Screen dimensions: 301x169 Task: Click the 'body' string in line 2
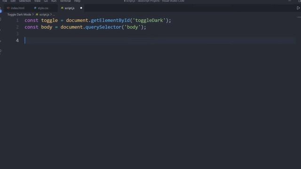[133, 27]
